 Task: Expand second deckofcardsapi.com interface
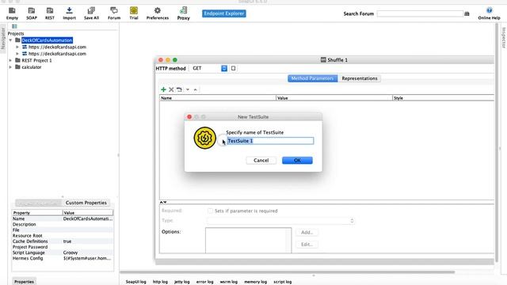(x=17, y=54)
